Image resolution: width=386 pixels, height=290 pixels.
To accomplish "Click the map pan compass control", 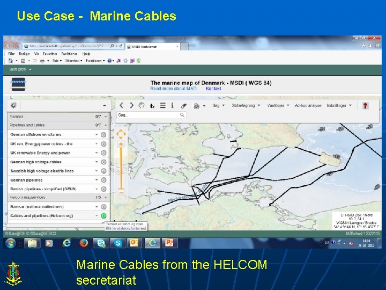I will [121, 134].
